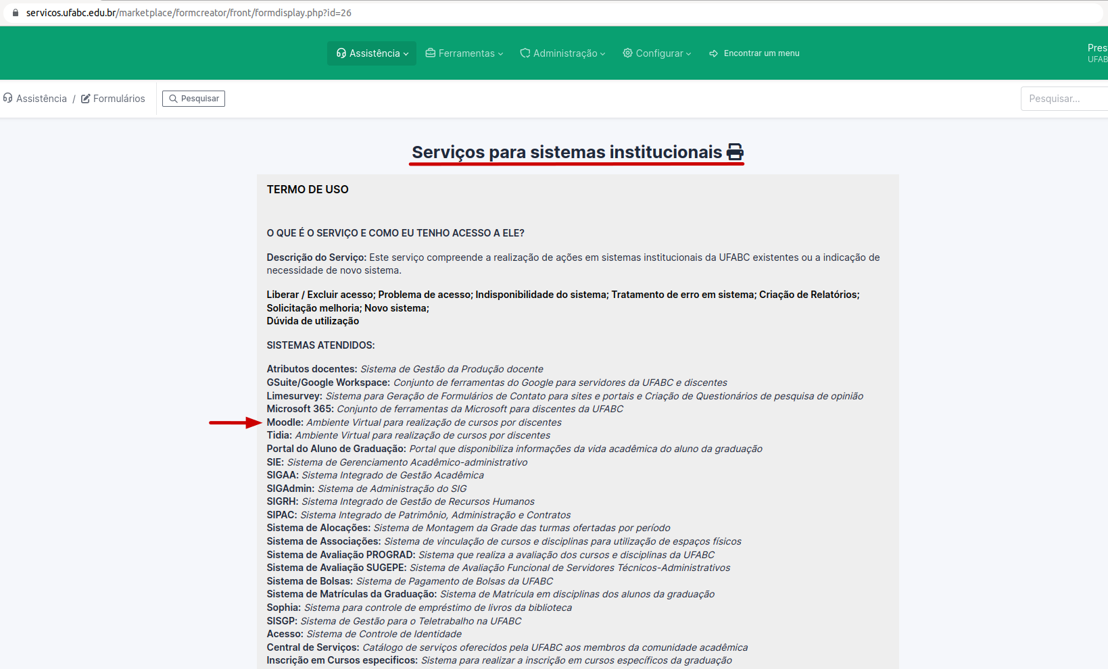Viewport: 1108px width, 669px height.
Task: Click the magnifier icon inside the Pesquisar button
Action: [174, 98]
